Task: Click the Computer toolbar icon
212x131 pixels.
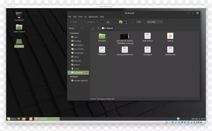Action: coord(126,22)
